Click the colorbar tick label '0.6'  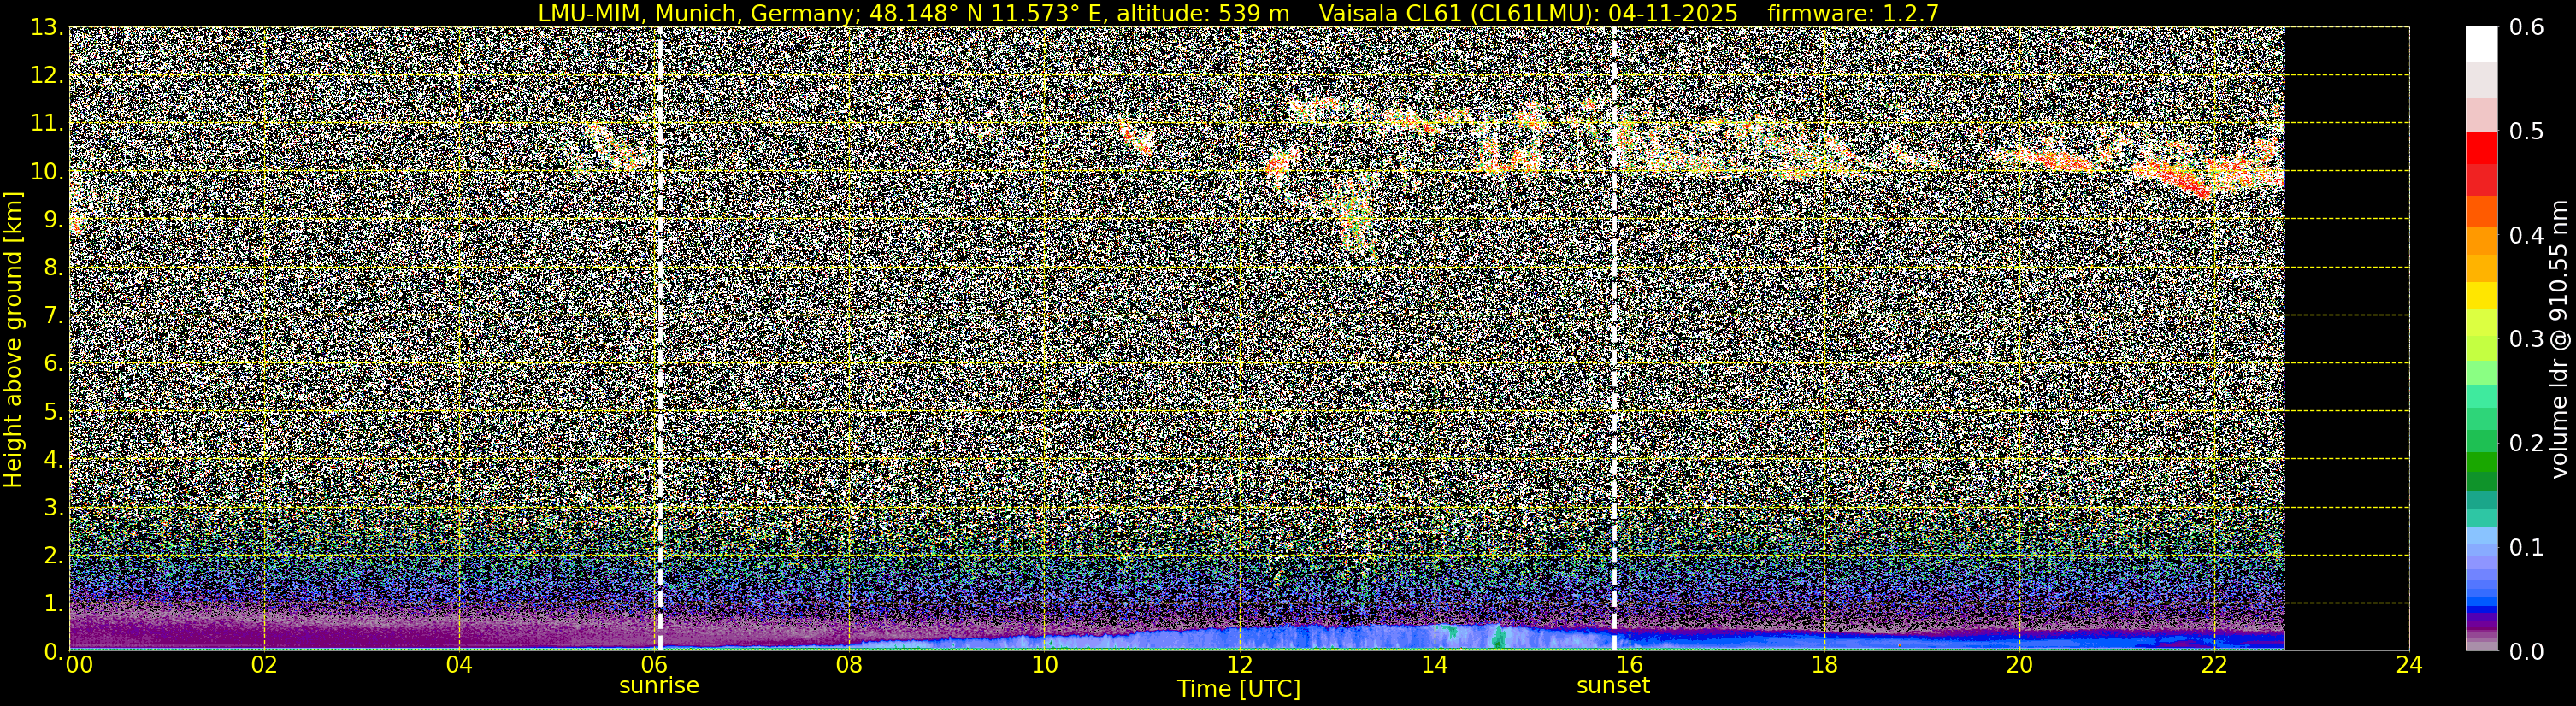tap(2527, 28)
